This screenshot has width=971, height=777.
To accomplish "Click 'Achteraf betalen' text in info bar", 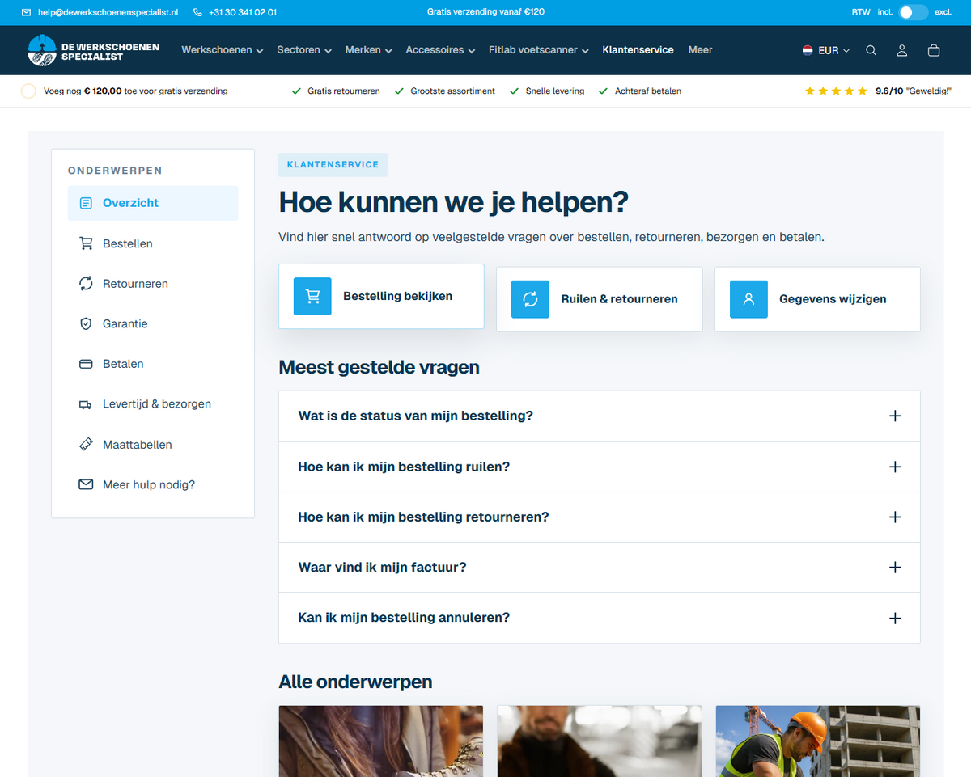I will (648, 91).
